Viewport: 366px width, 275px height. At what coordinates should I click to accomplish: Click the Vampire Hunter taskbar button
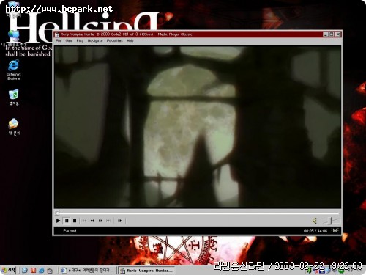tap(146, 271)
